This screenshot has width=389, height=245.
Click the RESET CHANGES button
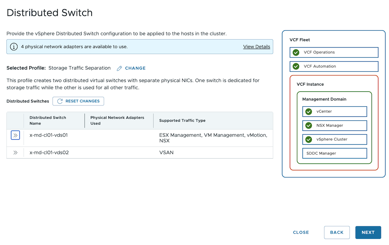coord(78,101)
